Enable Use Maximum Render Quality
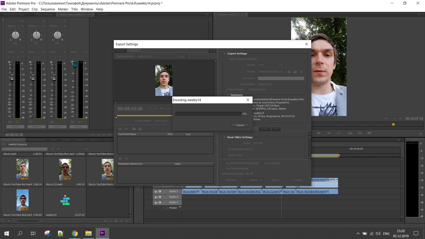Image resolution: width=425 pixels, height=239 pixels. tap(223, 163)
